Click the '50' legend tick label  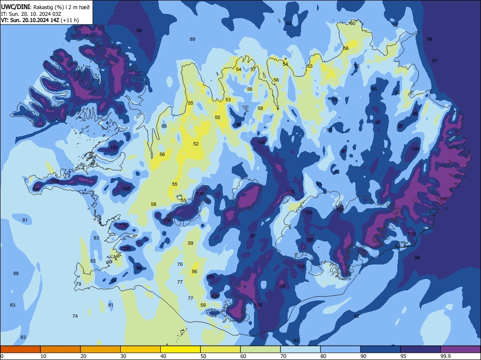click(x=203, y=356)
